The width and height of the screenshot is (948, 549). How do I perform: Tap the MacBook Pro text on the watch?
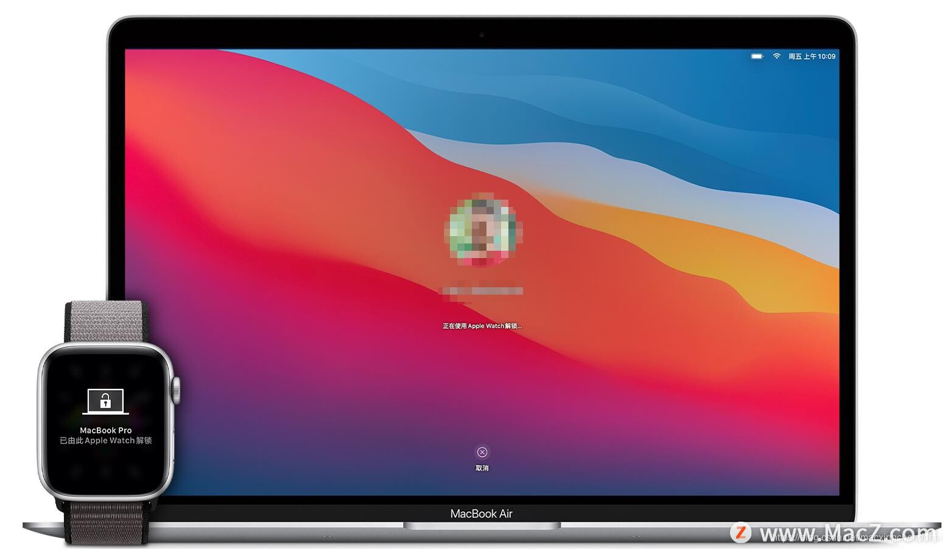(x=106, y=430)
